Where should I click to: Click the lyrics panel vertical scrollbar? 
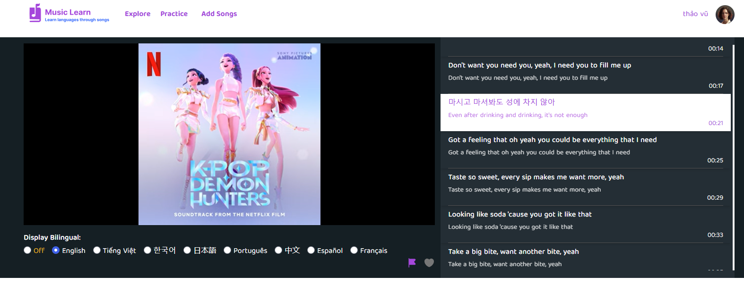pos(733,158)
